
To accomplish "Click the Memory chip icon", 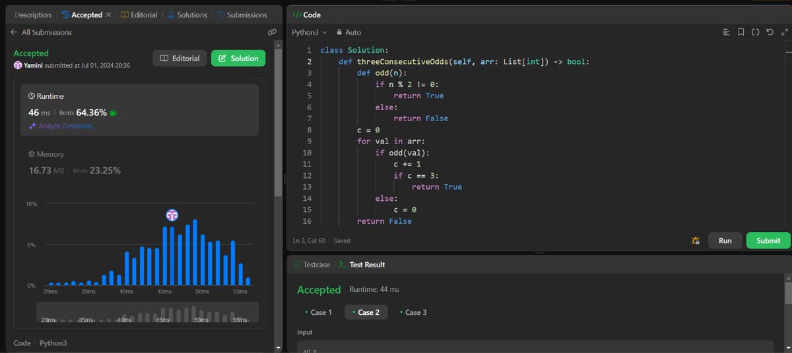I will 32,154.
